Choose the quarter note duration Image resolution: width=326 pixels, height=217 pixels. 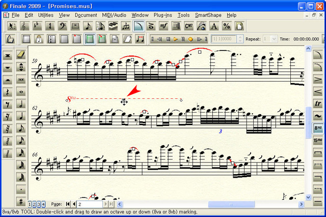point(21,116)
